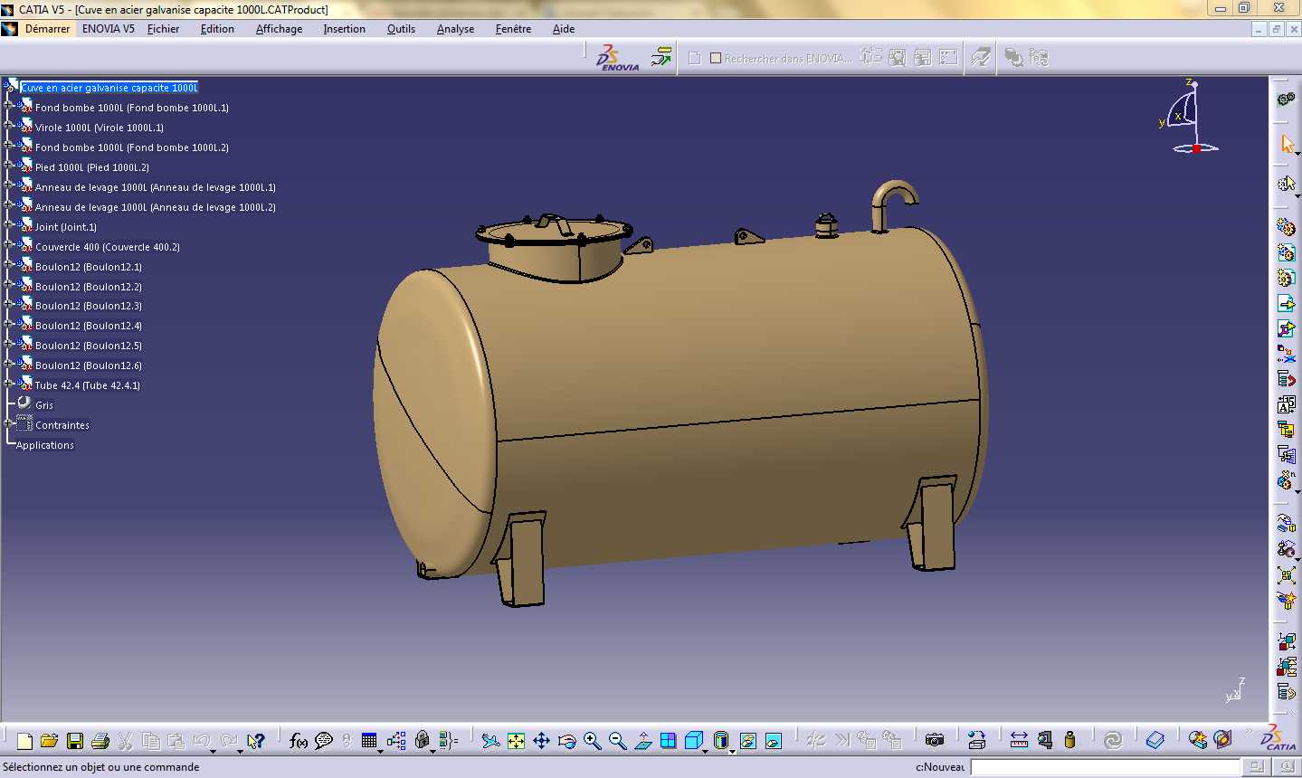Click the ENOVIA logo icon in toolbar
The image size is (1302, 778).
[617, 58]
